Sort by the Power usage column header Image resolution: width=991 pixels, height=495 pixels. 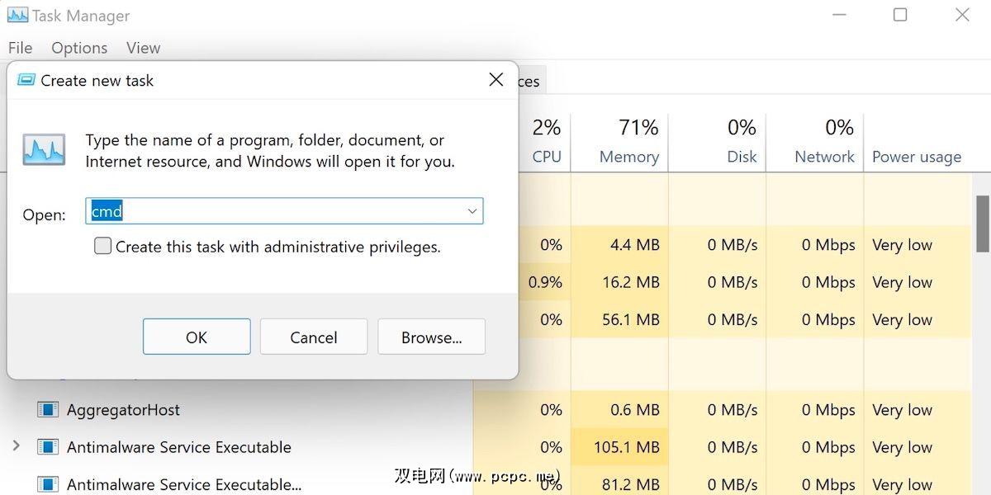coord(917,157)
